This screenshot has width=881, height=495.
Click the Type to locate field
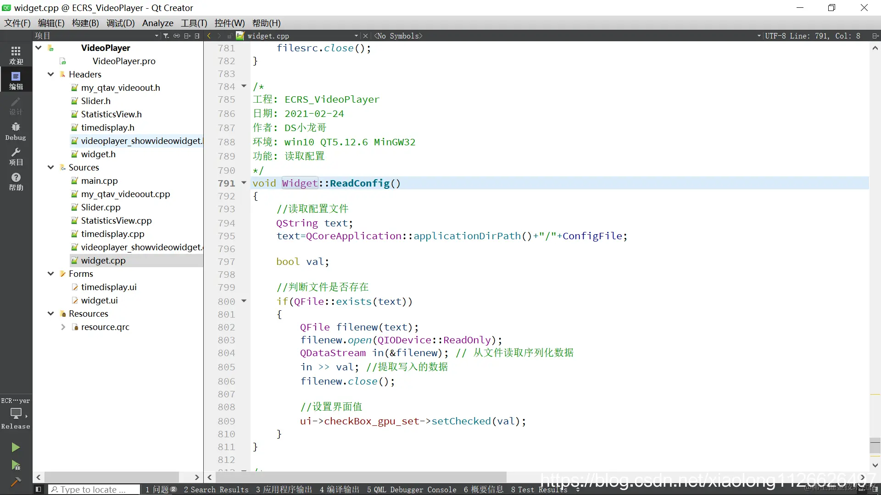[x=94, y=489]
